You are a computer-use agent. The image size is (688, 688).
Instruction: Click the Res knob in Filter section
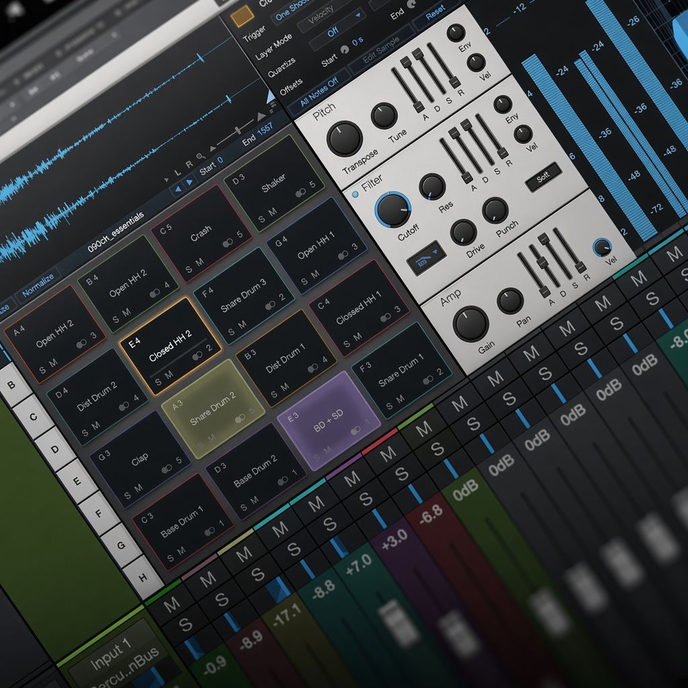point(432,187)
